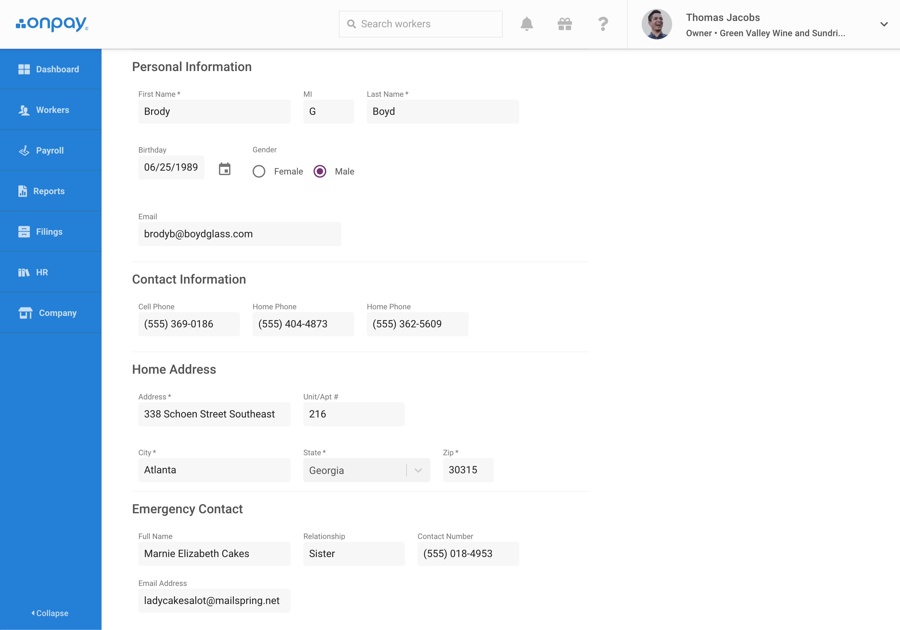
Task: Click the Filings cabinet icon
Action: [24, 232]
